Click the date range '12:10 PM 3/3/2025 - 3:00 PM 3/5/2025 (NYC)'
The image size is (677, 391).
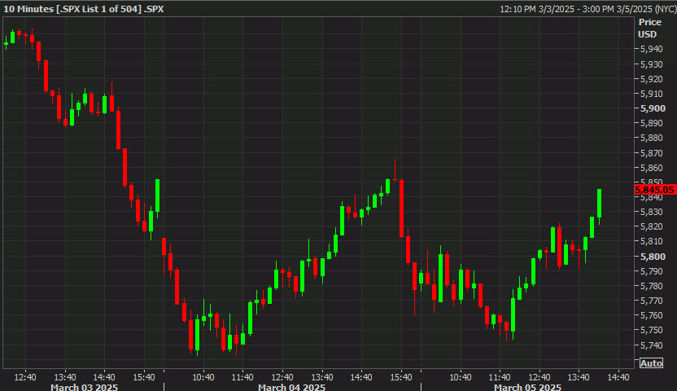(588, 9)
